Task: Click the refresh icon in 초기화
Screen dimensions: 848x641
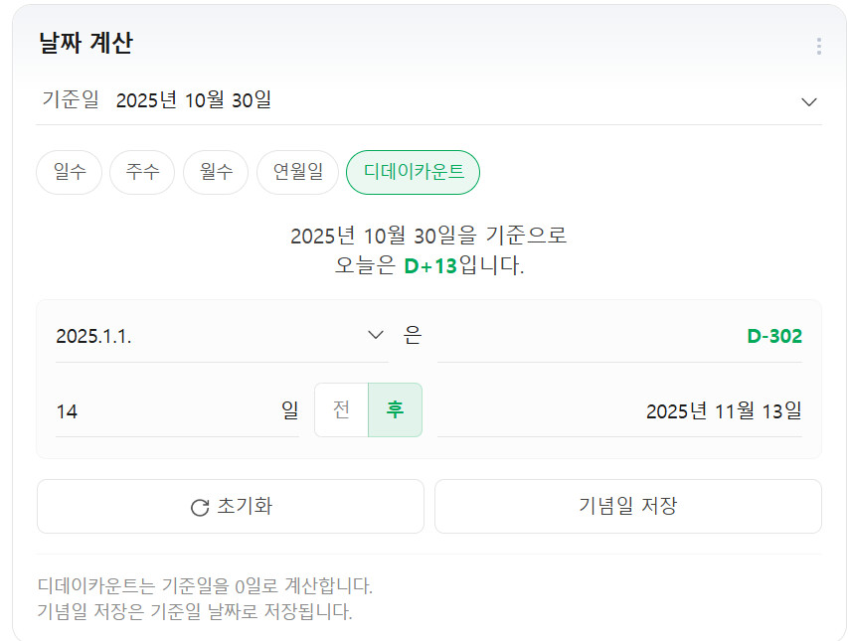Action: 200,507
